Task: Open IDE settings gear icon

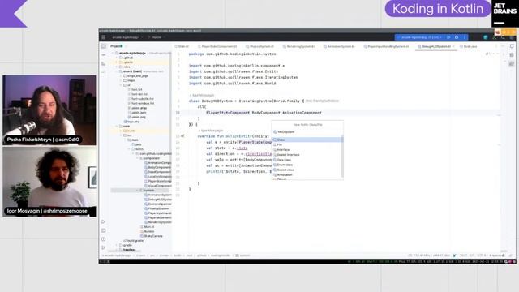Action: (x=512, y=37)
